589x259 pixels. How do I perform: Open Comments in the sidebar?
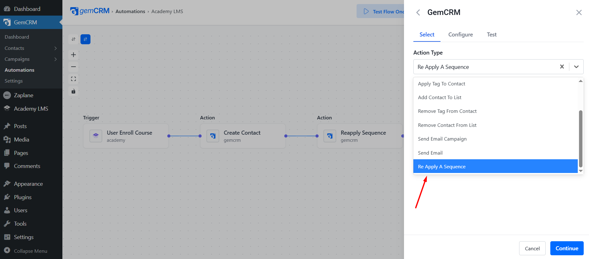click(31, 166)
